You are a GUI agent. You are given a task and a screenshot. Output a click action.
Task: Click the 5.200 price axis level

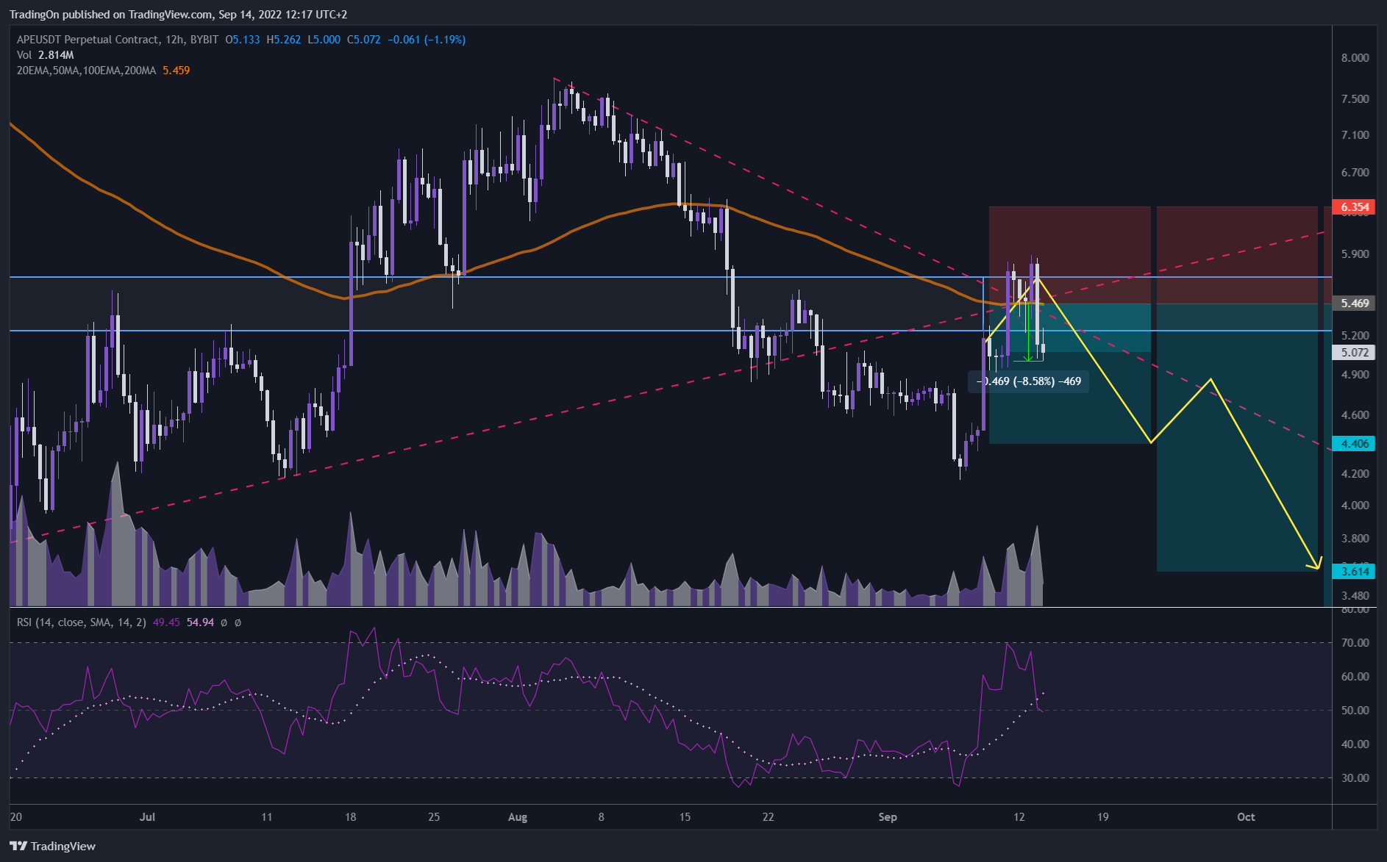[1355, 336]
